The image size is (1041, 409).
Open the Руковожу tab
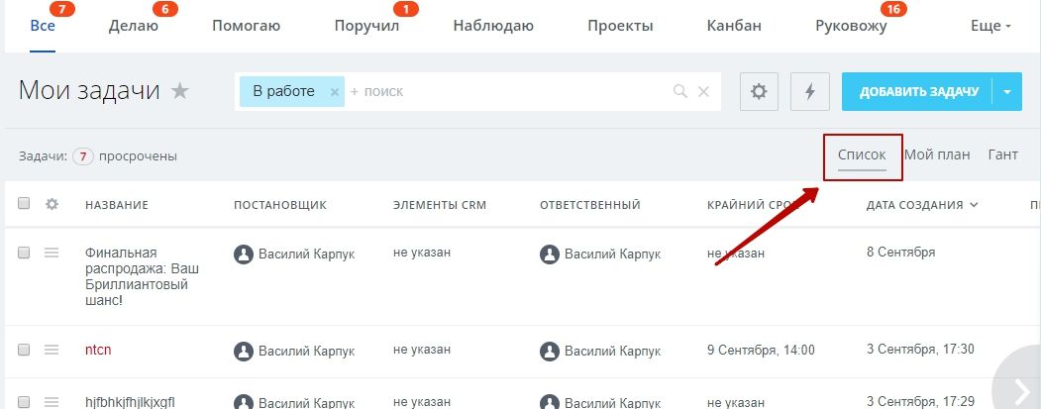coord(851,26)
